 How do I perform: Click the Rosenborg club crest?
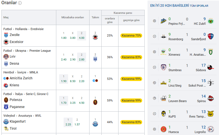click(164, 37)
